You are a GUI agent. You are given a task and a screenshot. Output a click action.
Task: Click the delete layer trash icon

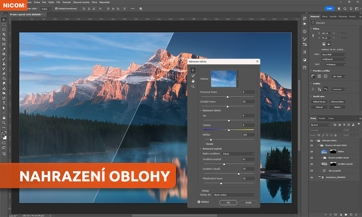[357, 214]
